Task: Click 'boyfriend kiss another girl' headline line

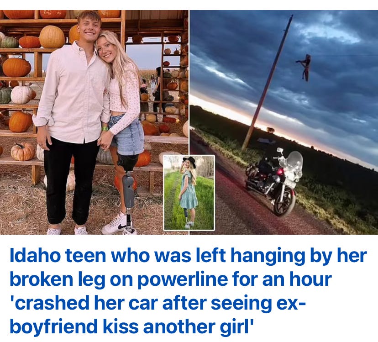Action: [131, 326]
